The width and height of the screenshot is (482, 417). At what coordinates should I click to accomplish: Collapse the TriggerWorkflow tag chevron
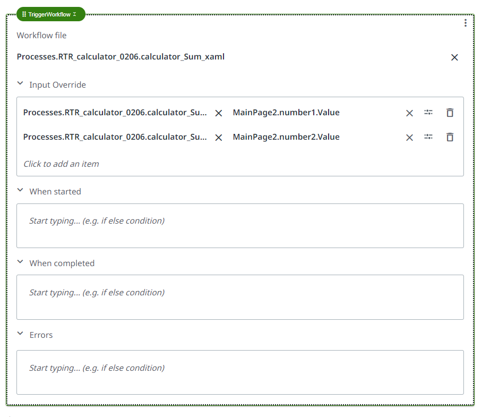point(75,14)
